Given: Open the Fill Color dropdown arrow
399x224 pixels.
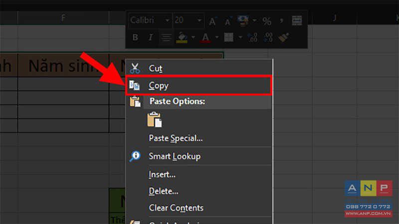Looking at the screenshot, I should click(193, 37).
